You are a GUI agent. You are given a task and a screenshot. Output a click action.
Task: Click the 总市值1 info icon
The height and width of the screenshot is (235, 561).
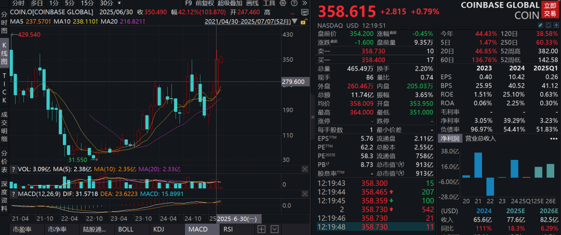402,165
